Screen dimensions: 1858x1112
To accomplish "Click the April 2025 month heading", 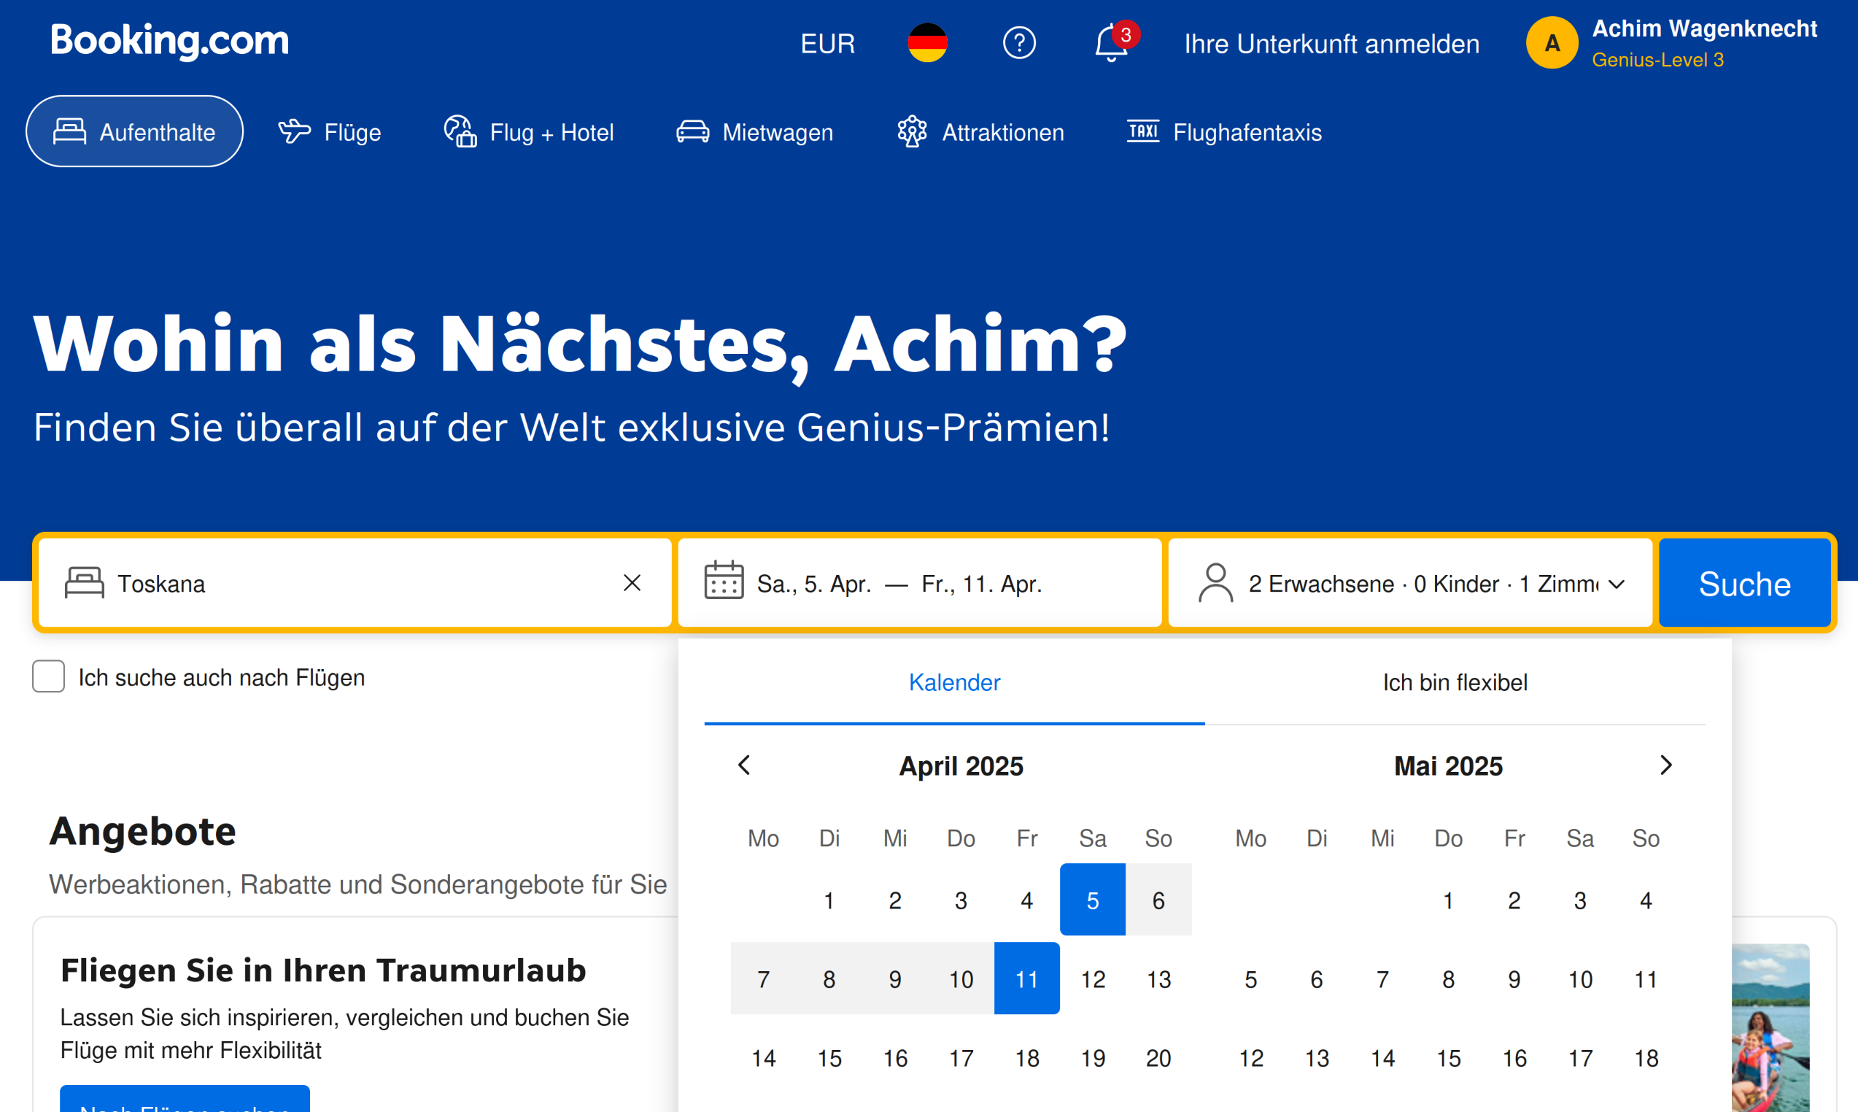I will [x=961, y=765].
